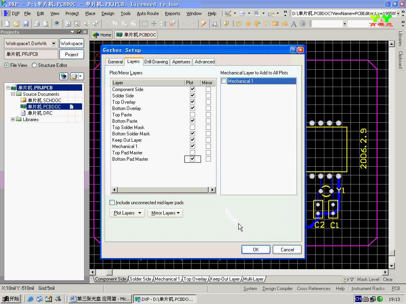Open the document address bar dropdown
This screenshot has height=304, width=406.
point(398,13)
